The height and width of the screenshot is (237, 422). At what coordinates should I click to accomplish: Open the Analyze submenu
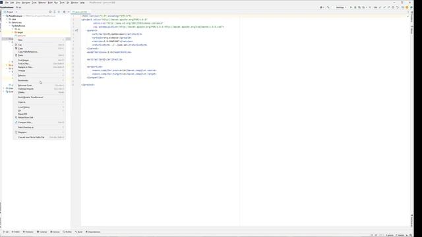pos(40,70)
